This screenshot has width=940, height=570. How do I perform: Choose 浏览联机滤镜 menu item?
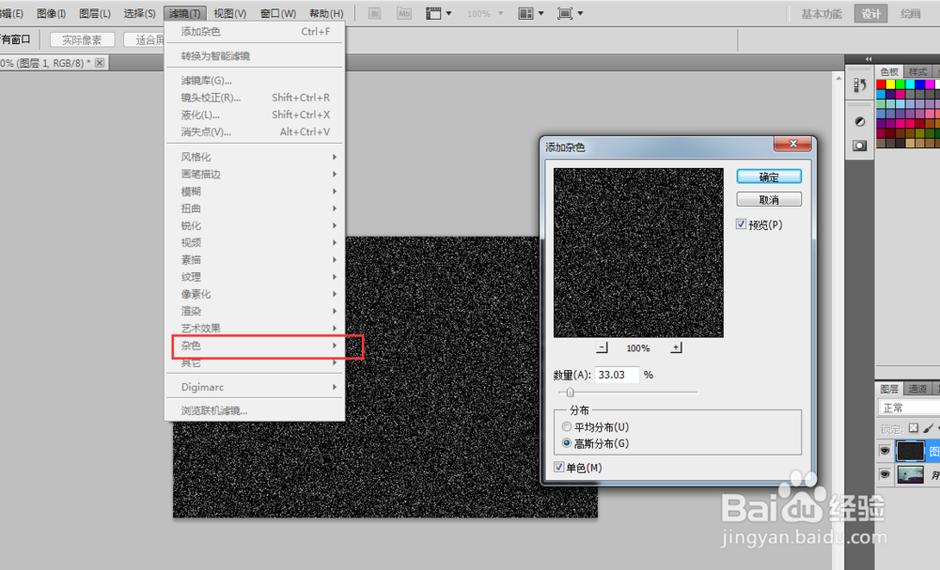click(255, 410)
